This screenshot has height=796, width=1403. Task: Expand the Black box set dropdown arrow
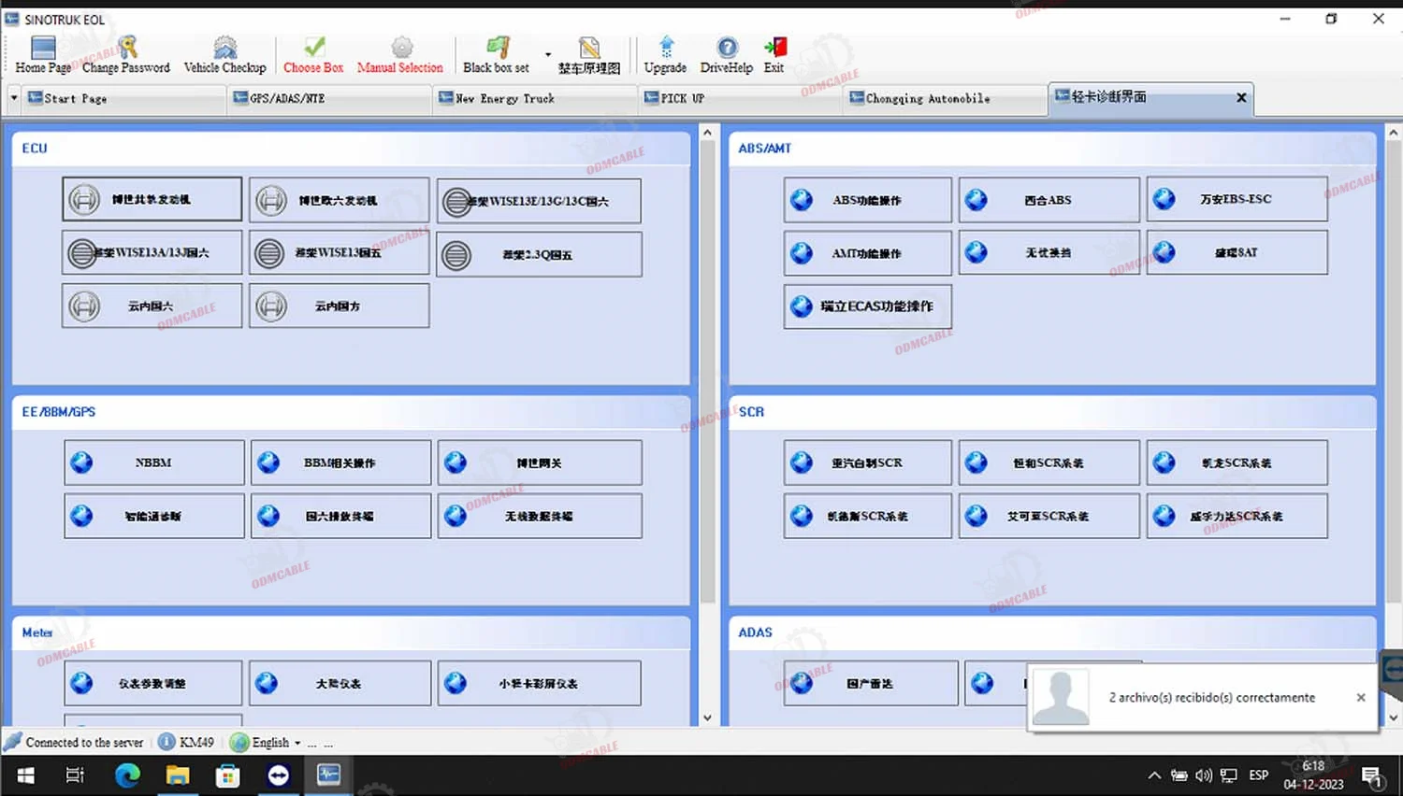click(x=548, y=54)
